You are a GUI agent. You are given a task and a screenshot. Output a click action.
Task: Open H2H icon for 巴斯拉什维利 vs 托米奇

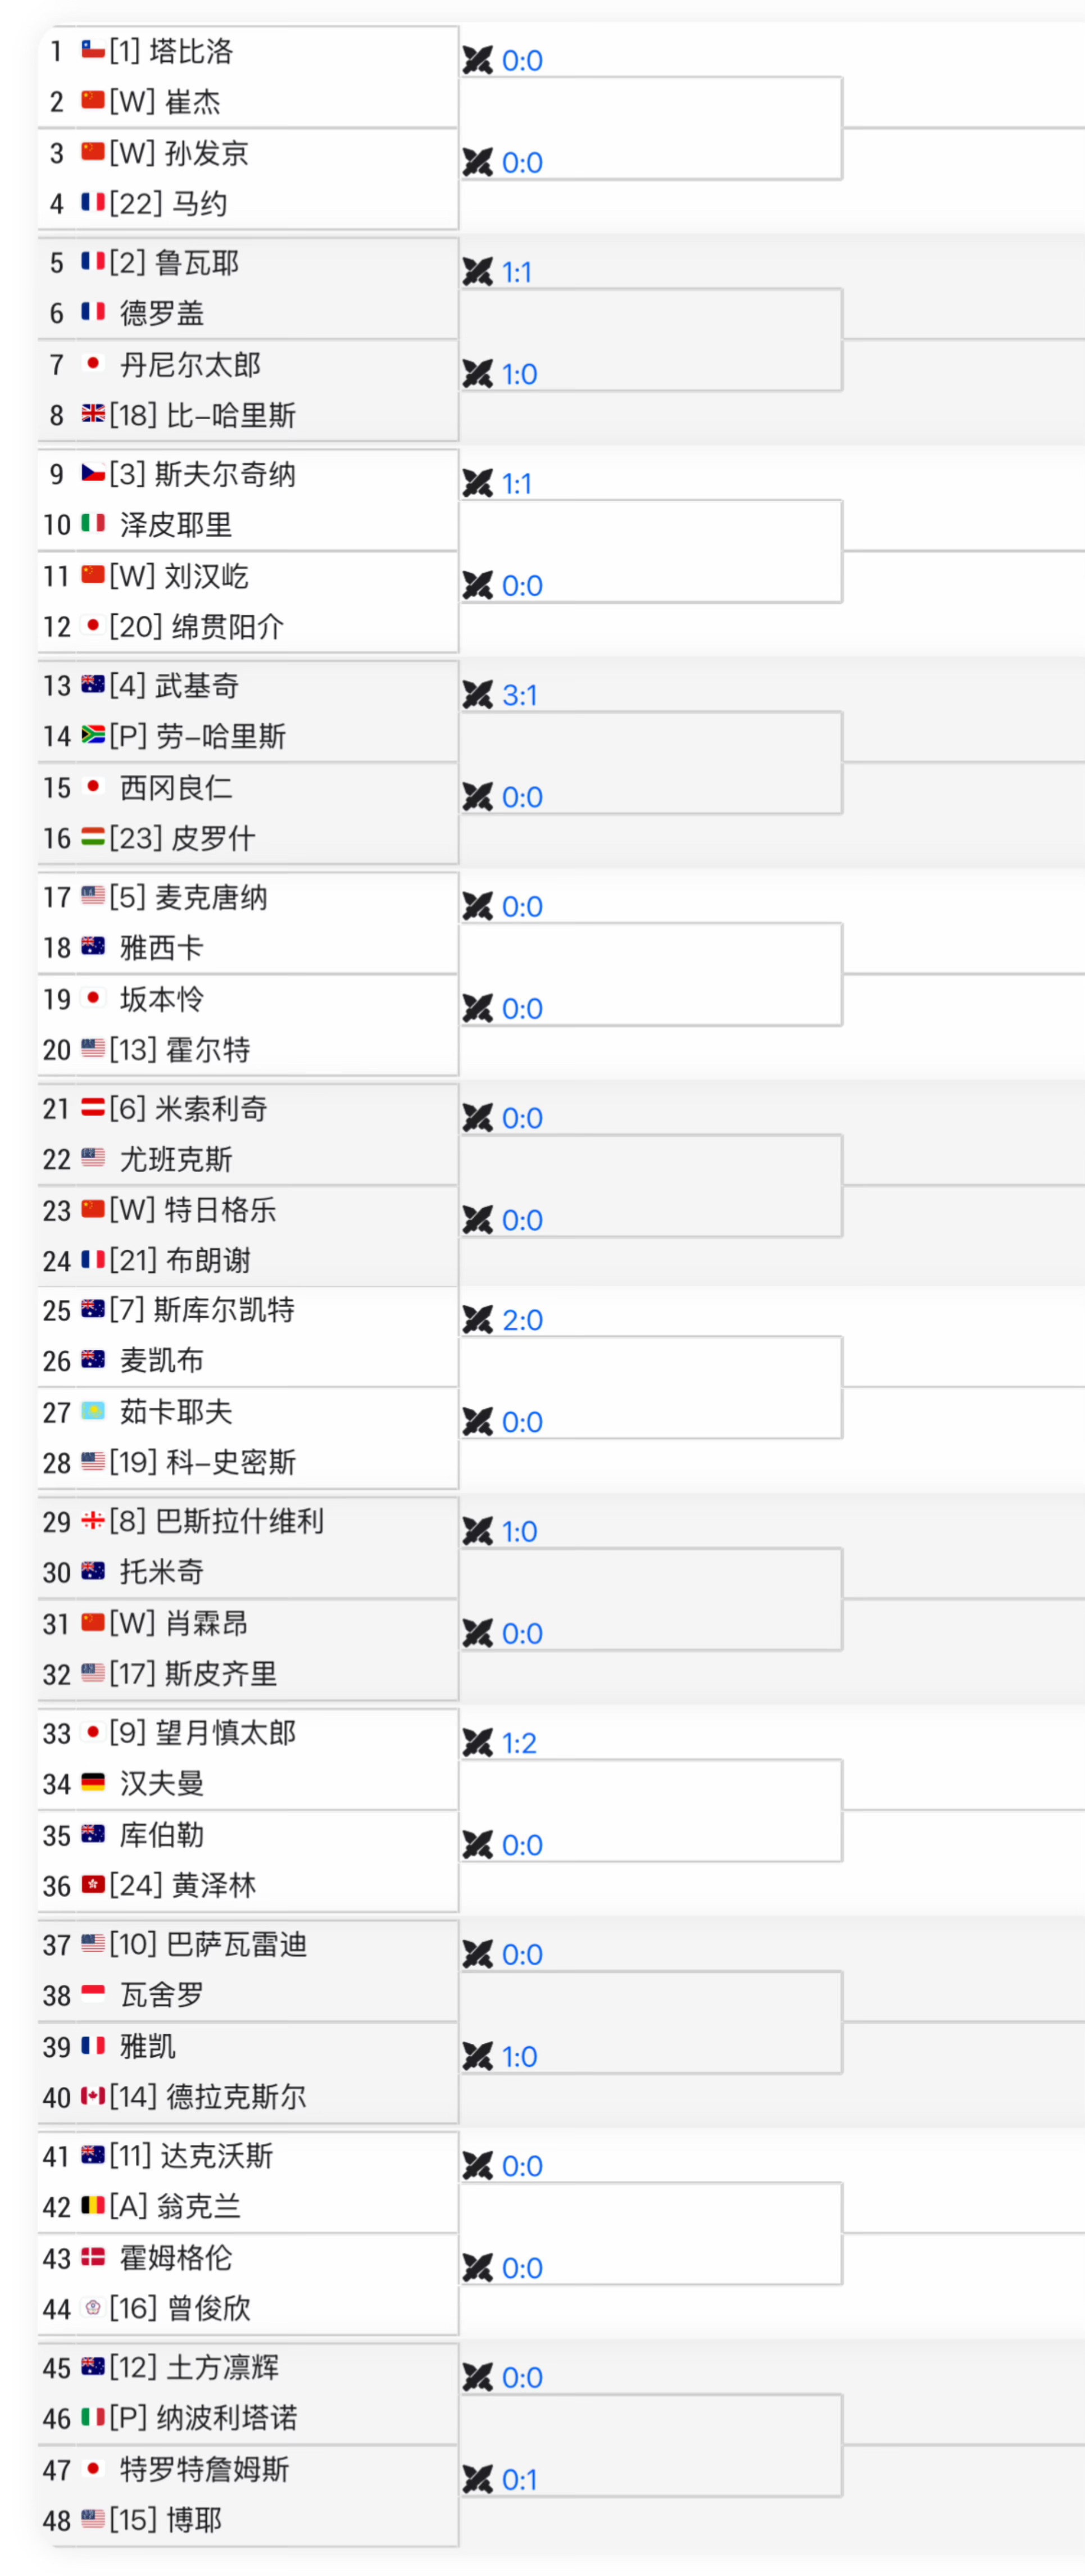[x=478, y=1531]
